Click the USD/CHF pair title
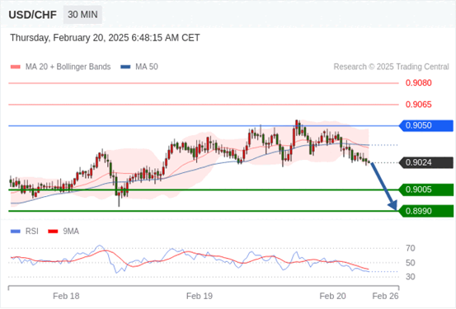This screenshot has width=456, height=309. 33,15
